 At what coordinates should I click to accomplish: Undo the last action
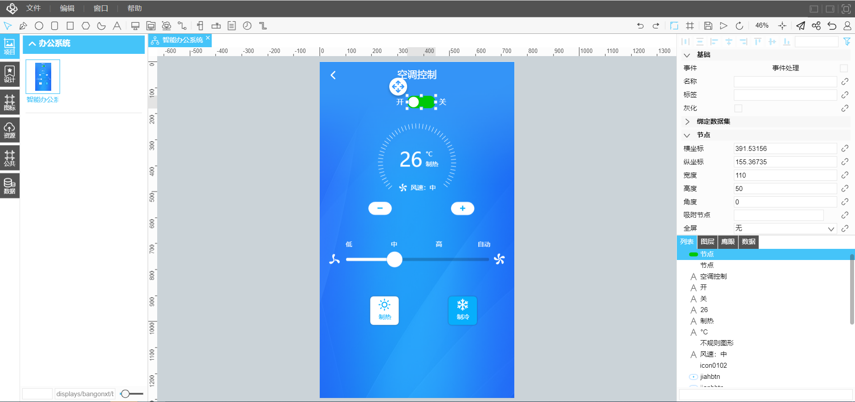point(640,26)
